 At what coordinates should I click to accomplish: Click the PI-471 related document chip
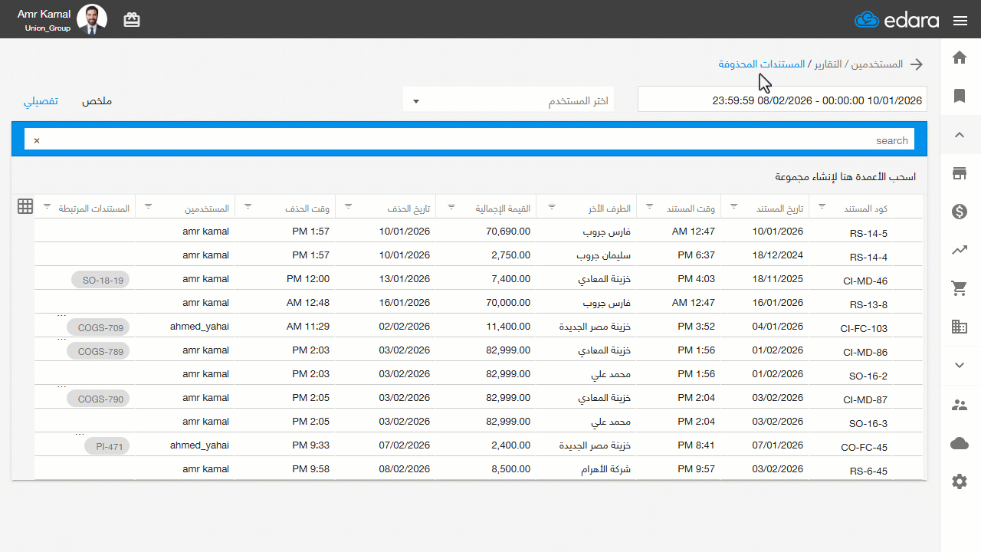pos(107,446)
